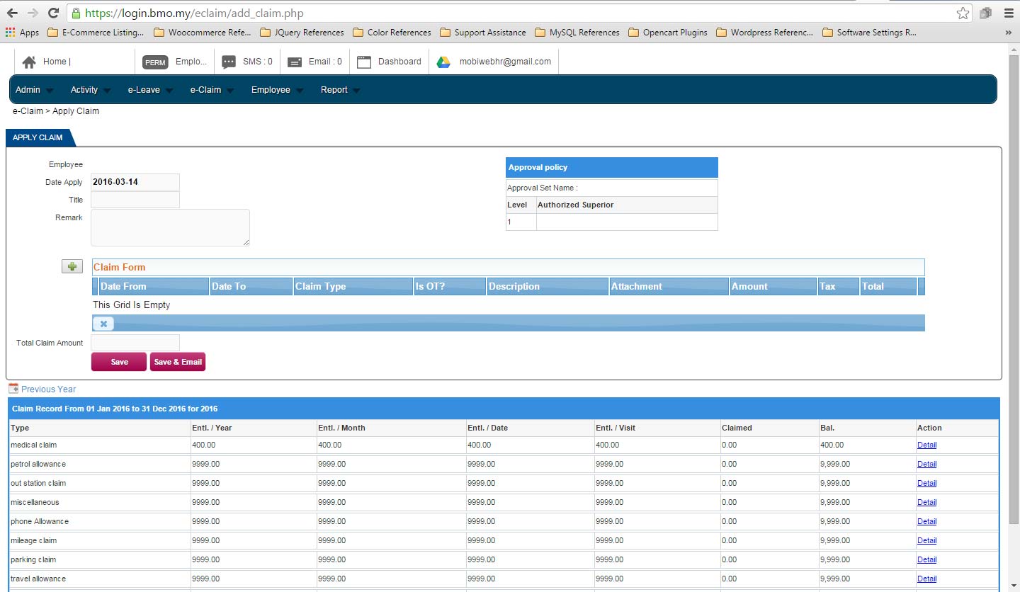This screenshot has width=1020, height=592.
Task: Open Detail link for miscellaneous
Action: pyautogui.click(x=926, y=502)
